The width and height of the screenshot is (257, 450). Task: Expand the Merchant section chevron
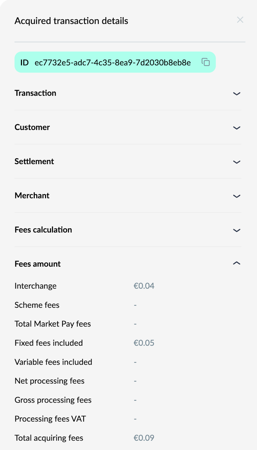click(x=237, y=196)
